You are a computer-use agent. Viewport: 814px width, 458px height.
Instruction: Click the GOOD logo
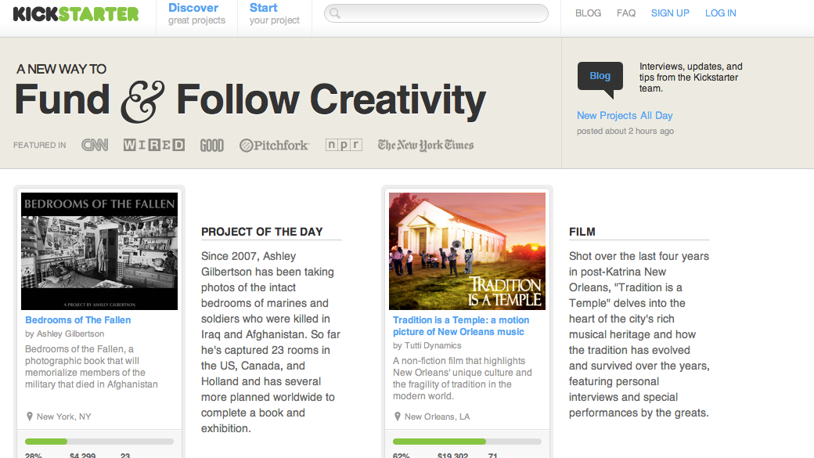212,146
